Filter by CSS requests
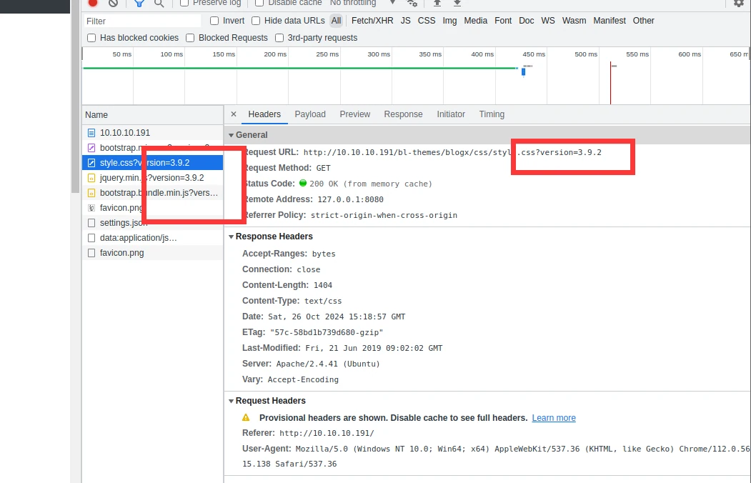 [x=427, y=21]
